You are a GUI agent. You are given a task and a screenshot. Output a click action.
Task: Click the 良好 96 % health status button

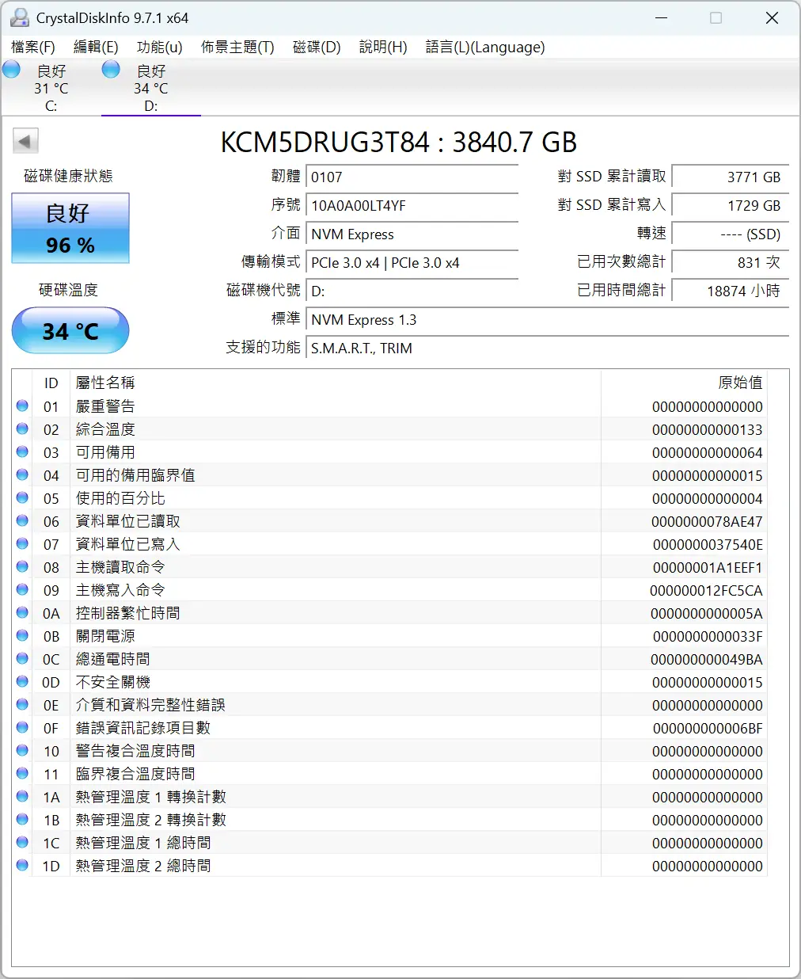point(70,229)
